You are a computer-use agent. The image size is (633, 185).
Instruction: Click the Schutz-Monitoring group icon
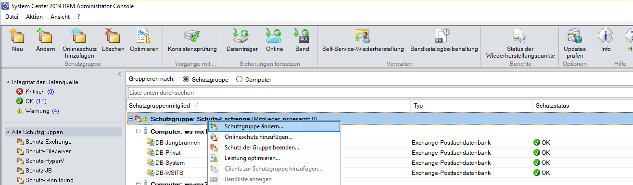20,180
